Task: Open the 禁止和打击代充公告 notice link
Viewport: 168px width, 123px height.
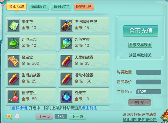Action: 140,119
